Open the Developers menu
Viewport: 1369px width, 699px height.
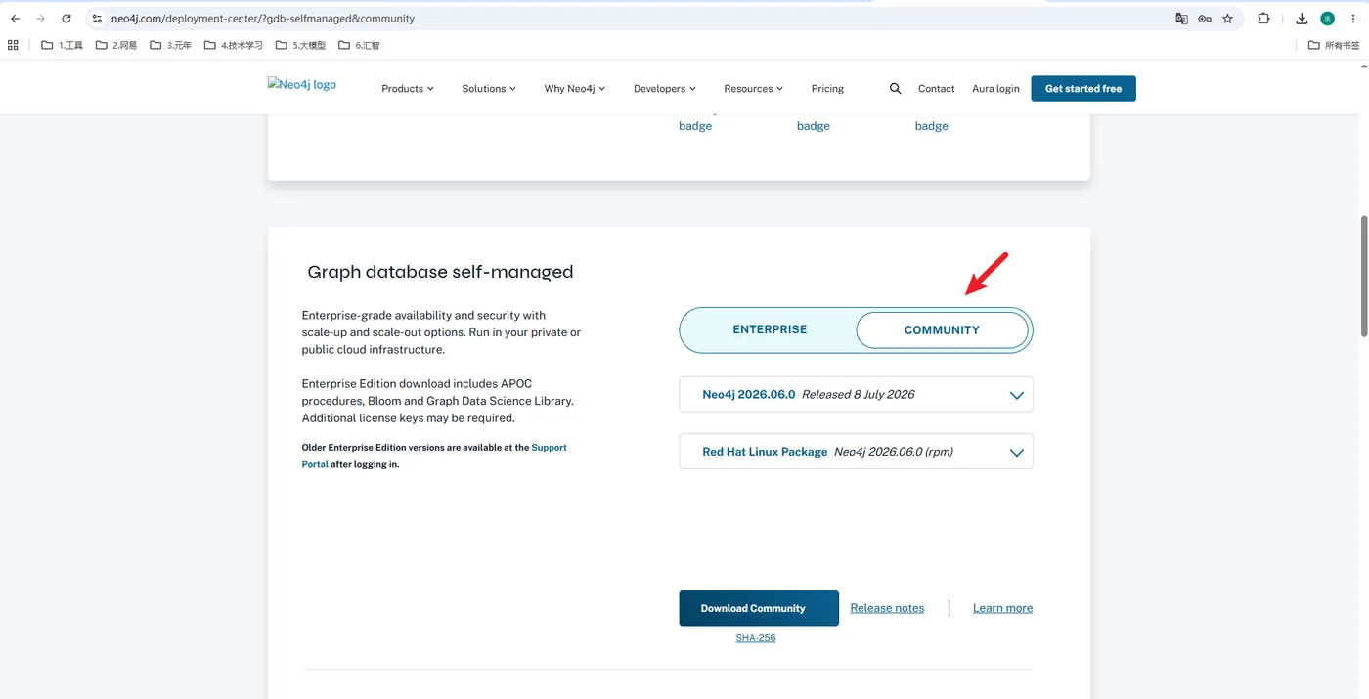665,88
